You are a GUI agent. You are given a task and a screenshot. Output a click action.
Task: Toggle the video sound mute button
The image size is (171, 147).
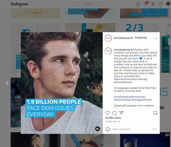pyautogui.click(x=98, y=129)
